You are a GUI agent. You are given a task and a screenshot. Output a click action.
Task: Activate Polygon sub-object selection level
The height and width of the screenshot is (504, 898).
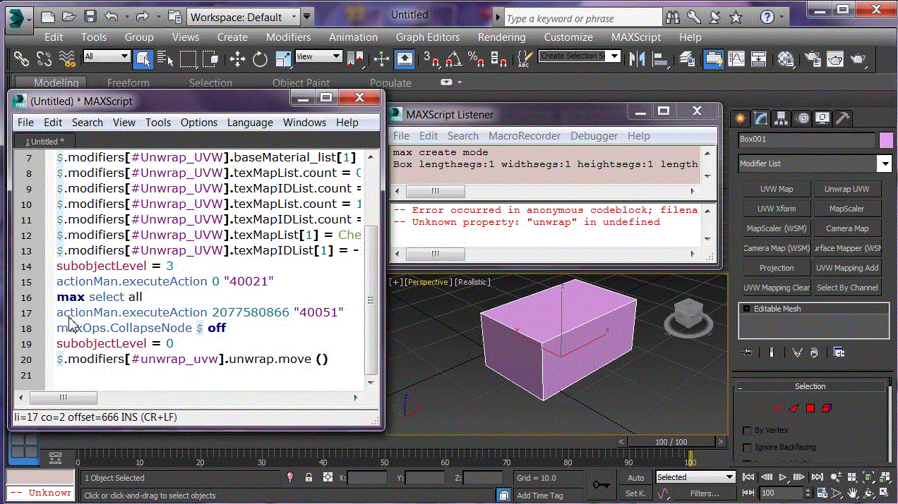coord(810,408)
